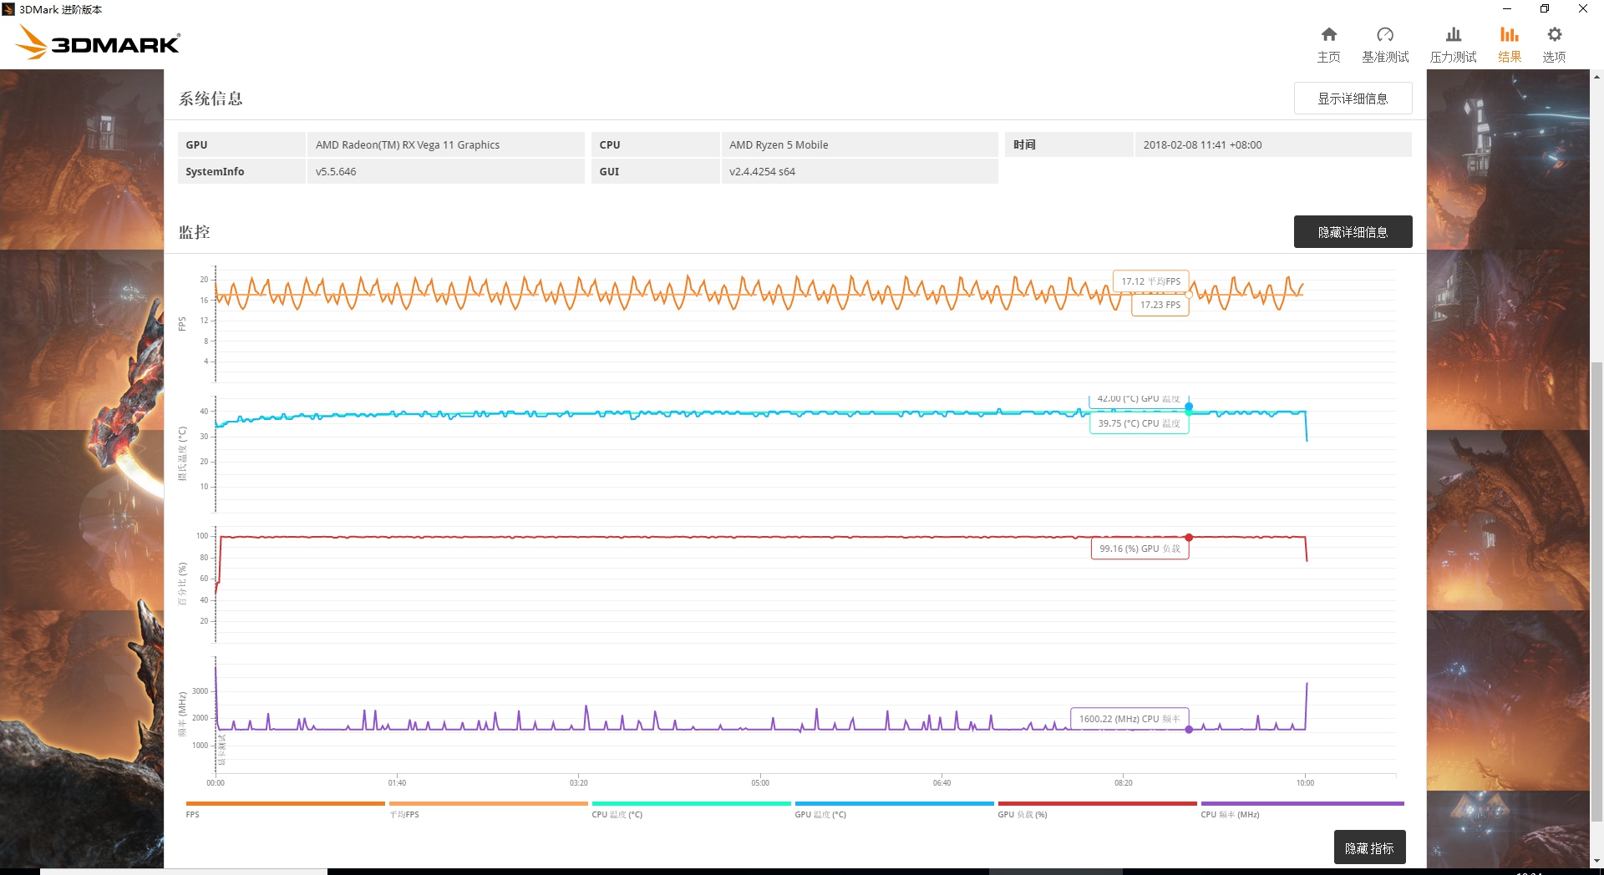Click the Hide indicators (隐藏指标) button
The height and width of the screenshot is (875, 1604).
(x=1369, y=847)
